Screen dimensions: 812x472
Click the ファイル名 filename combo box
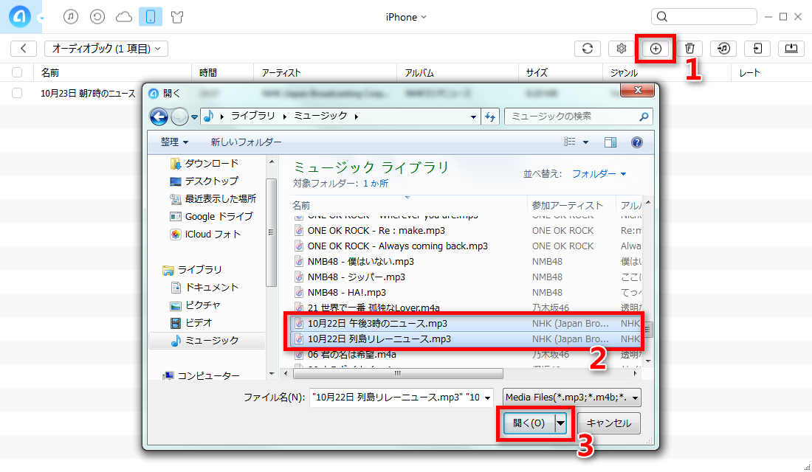[402, 398]
